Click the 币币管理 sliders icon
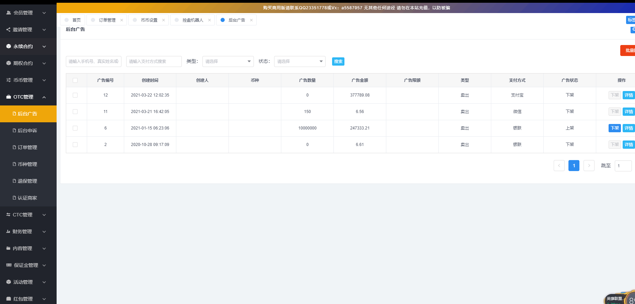Image resolution: width=635 pixels, height=304 pixels. coord(9,80)
